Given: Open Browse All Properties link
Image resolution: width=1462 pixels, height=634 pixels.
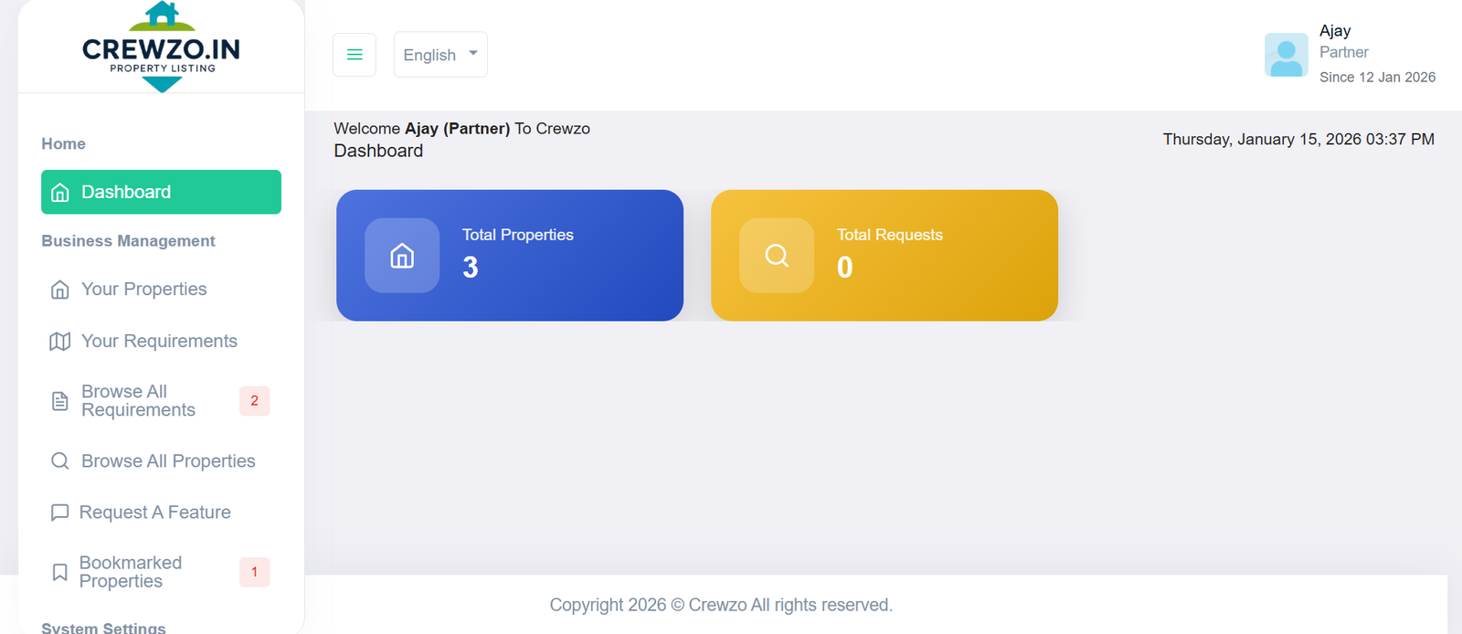Looking at the screenshot, I should click(x=168, y=461).
